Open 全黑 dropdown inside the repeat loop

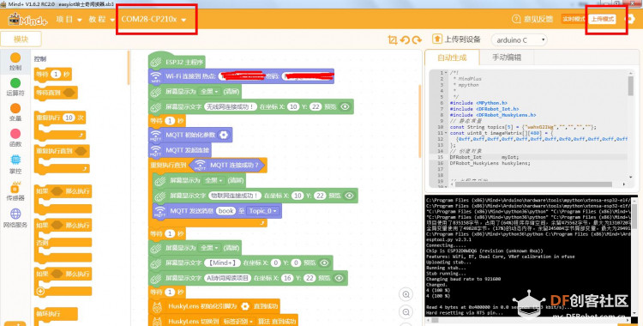(214, 181)
